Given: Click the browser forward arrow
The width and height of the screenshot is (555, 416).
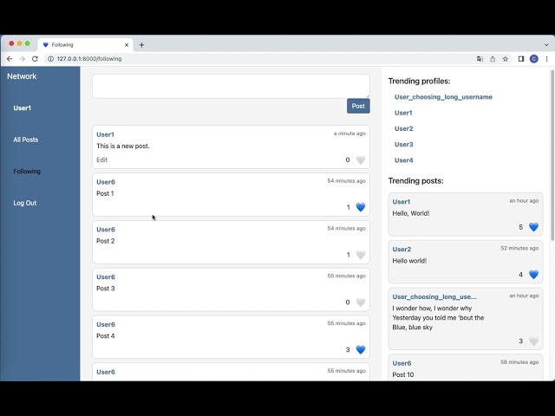Looking at the screenshot, I should point(23,59).
